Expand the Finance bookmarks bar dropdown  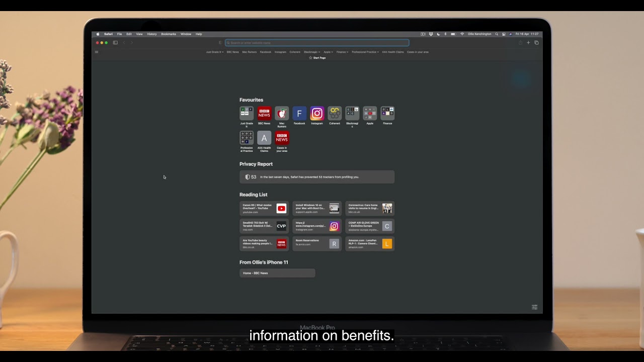343,52
